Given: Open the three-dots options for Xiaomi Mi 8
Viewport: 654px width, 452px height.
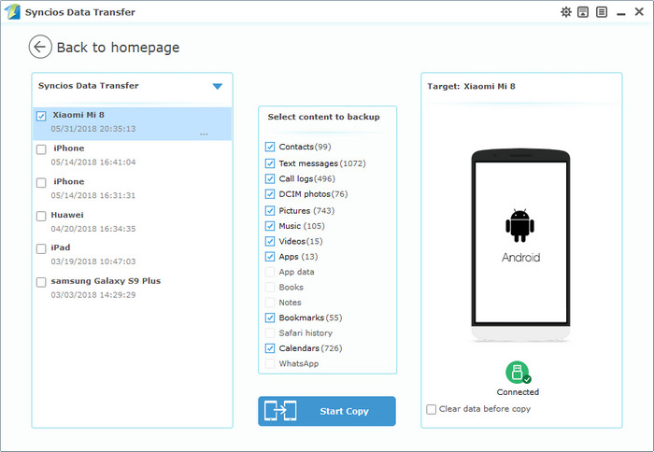Looking at the screenshot, I should [x=204, y=134].
